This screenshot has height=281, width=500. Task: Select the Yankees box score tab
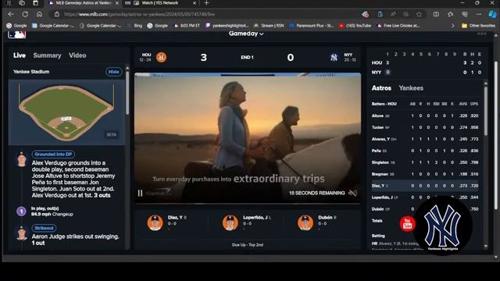point(411,88)
